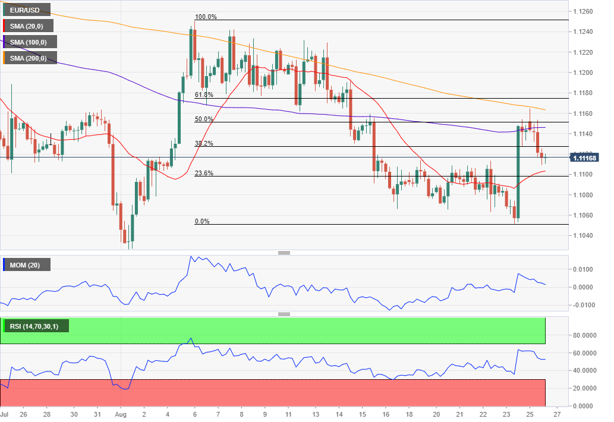Grab the divider handle above the MOM panel
Screen dimensions: 614x422
click(x=284, y=253)
